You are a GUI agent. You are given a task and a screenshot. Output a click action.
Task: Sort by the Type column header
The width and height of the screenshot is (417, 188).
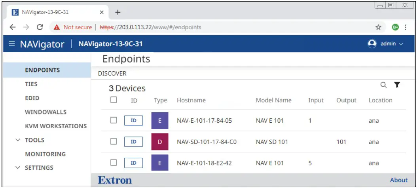pos(160,101)
